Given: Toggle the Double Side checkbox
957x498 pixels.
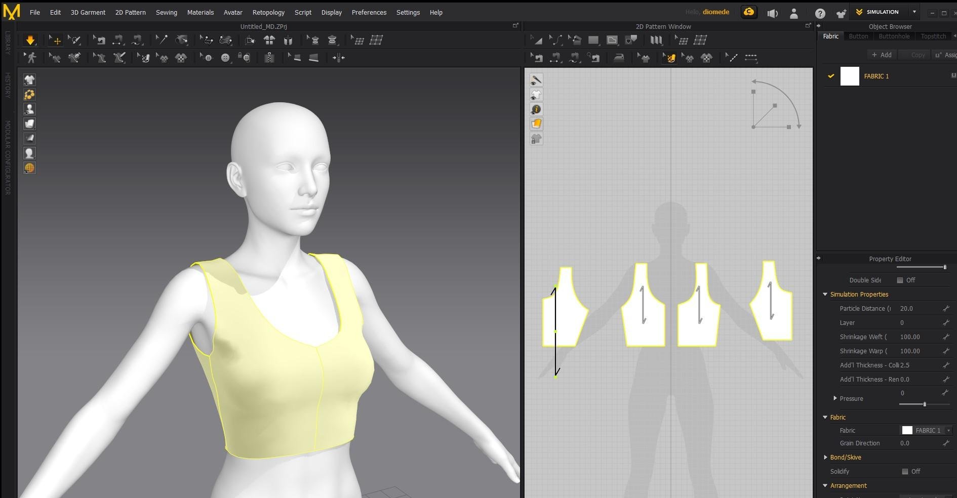Looking at the screenshot, I should (x=900, y=280).
